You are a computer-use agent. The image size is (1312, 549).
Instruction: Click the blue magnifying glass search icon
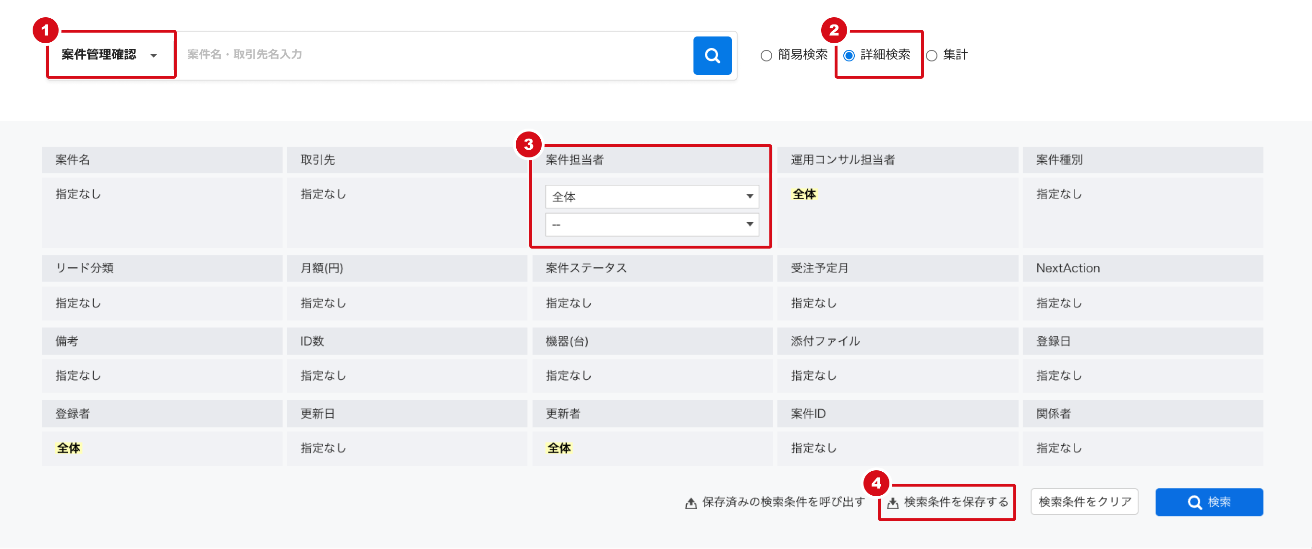click(712, 55)
